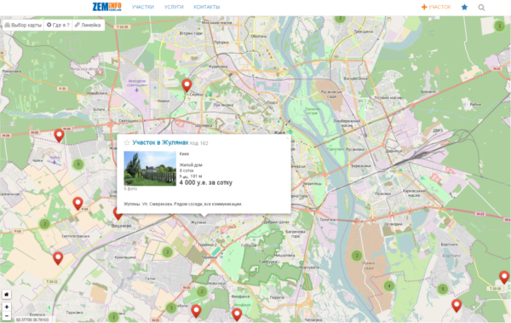Toggle favorite star beside Участок в Жулянах
Screen dimensions: 511x323
[127, 143]
